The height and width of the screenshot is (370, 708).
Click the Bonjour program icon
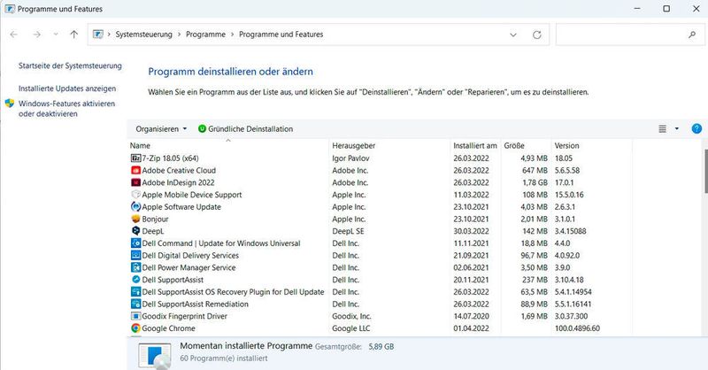[x=135, y=220]
